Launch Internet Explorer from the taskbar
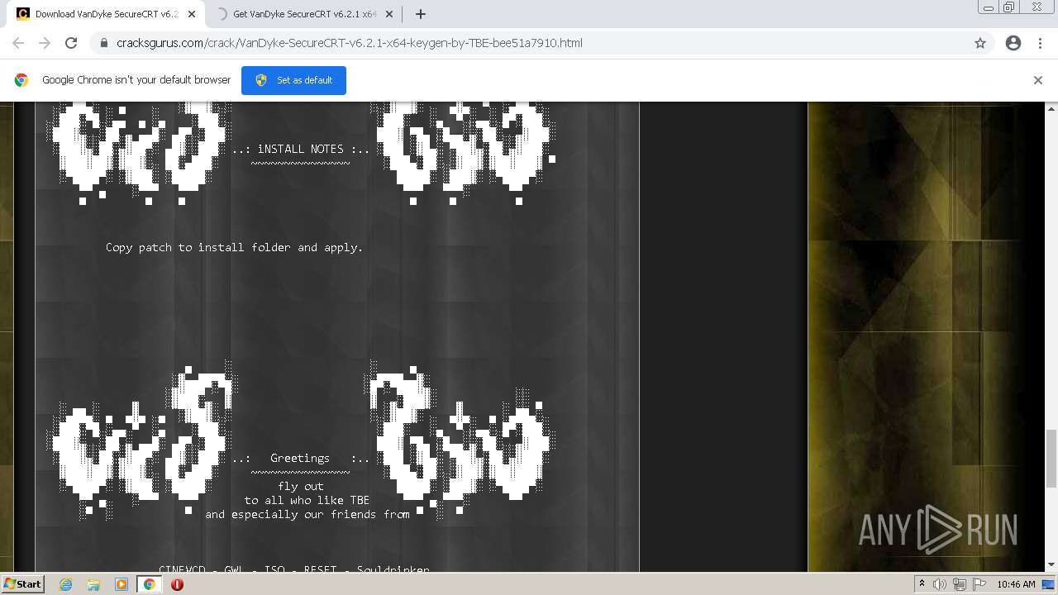This screenshot has width=1058, height=595. pos(65,584)
